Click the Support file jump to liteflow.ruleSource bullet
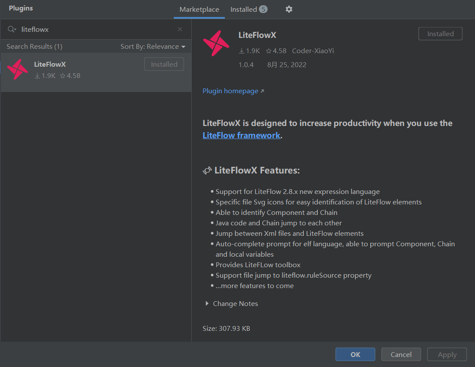This screenshot has width=475, height=367. (x=293, y=275)
